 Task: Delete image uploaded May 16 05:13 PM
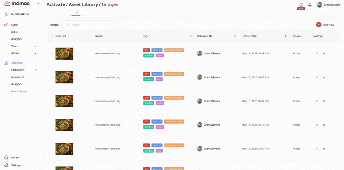click(324, 125)
